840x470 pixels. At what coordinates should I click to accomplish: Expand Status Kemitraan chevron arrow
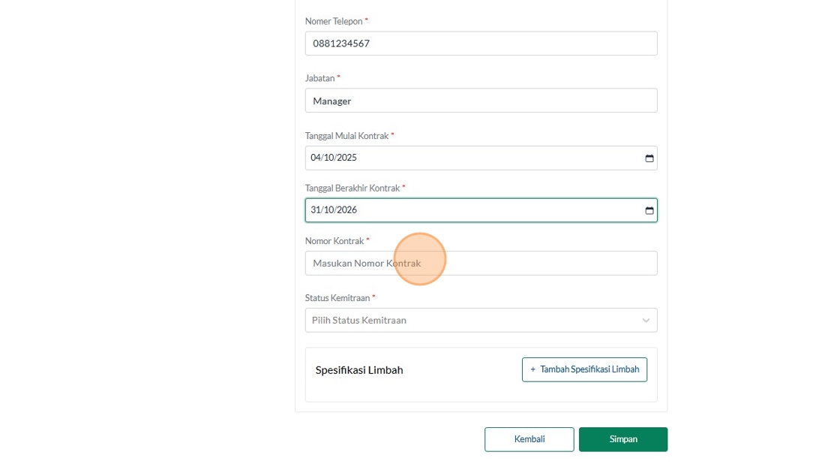[x=646, y=321]
